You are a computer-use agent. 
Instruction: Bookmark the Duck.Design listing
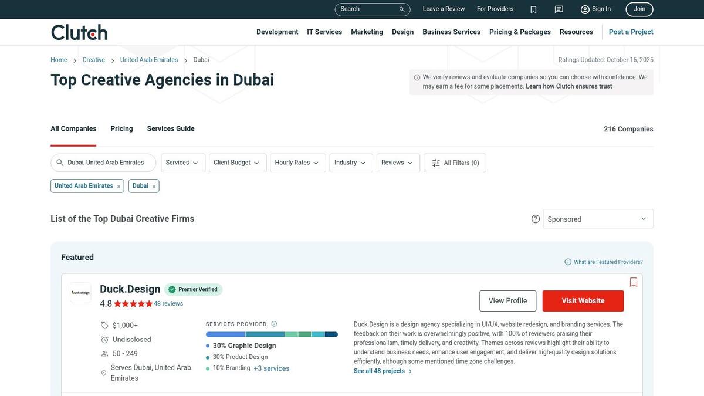point(634,282)
